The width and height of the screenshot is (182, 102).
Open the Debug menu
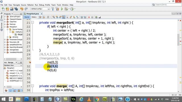42,5
